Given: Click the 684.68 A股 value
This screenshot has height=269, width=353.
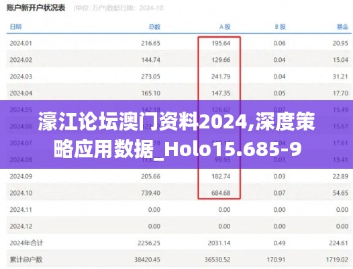Looking at the screenshot, I should [x=221, y=193].
